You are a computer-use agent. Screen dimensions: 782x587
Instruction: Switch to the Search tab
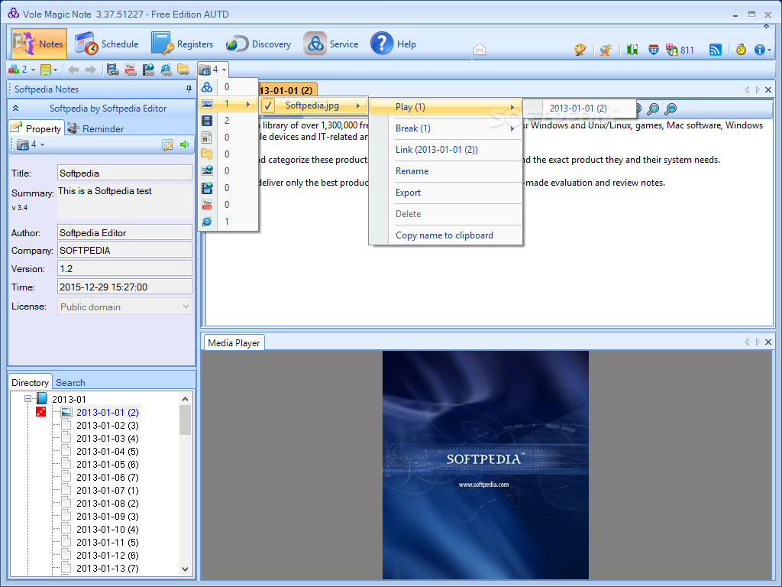point(70,383)
